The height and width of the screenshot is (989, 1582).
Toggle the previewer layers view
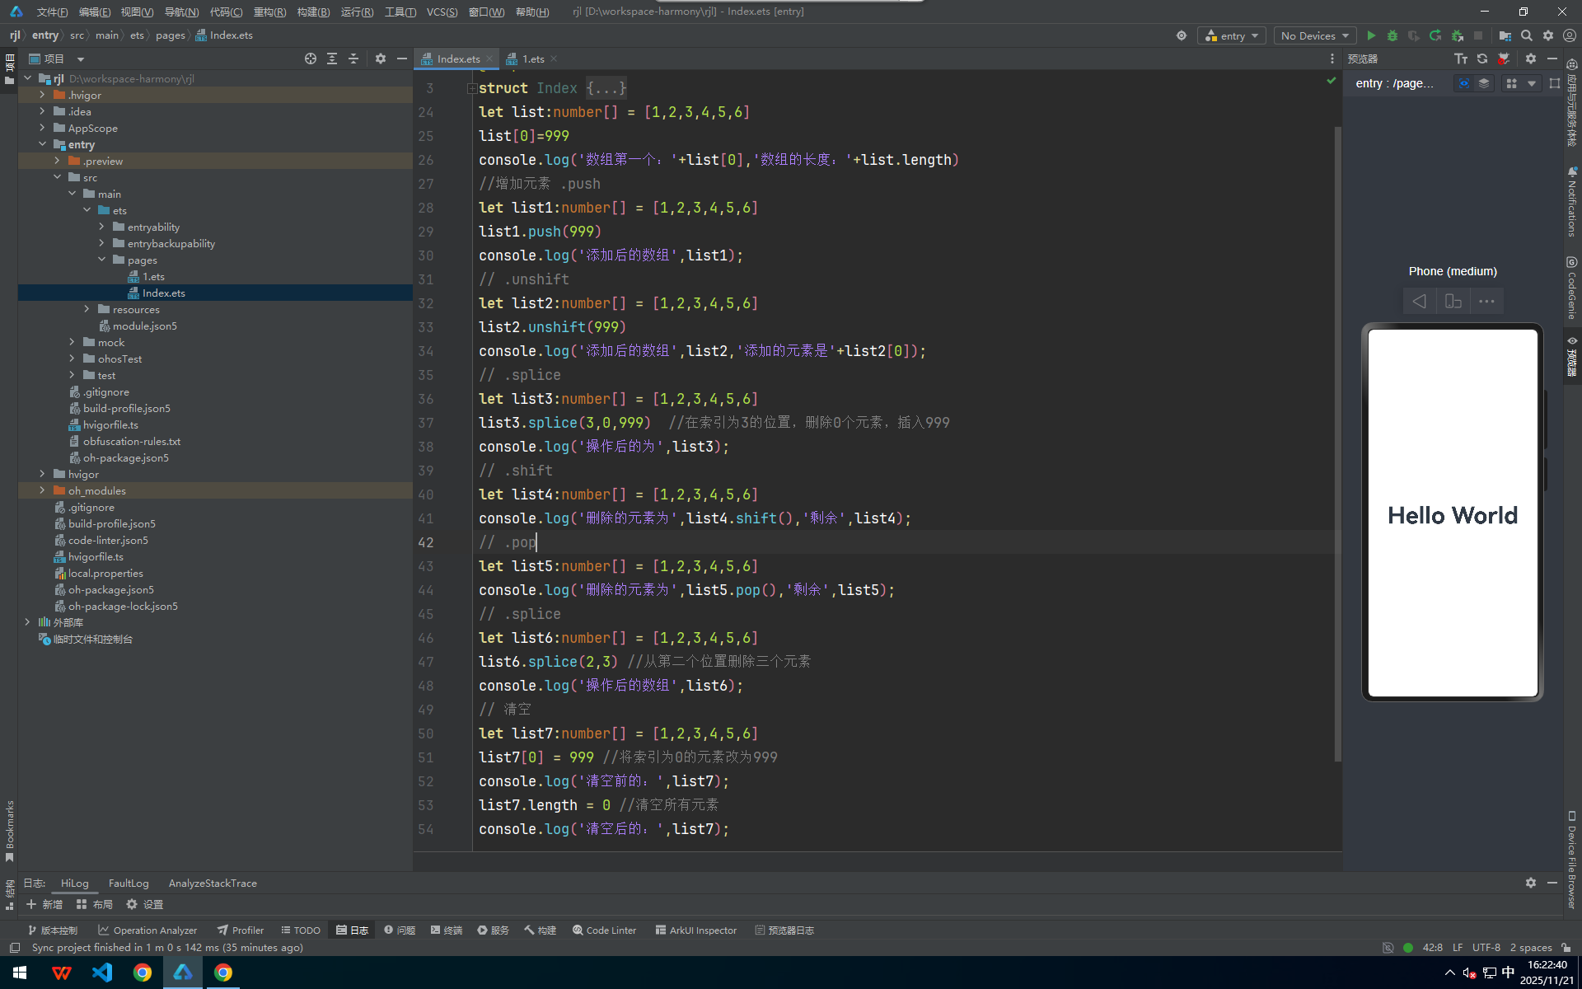1484,83
